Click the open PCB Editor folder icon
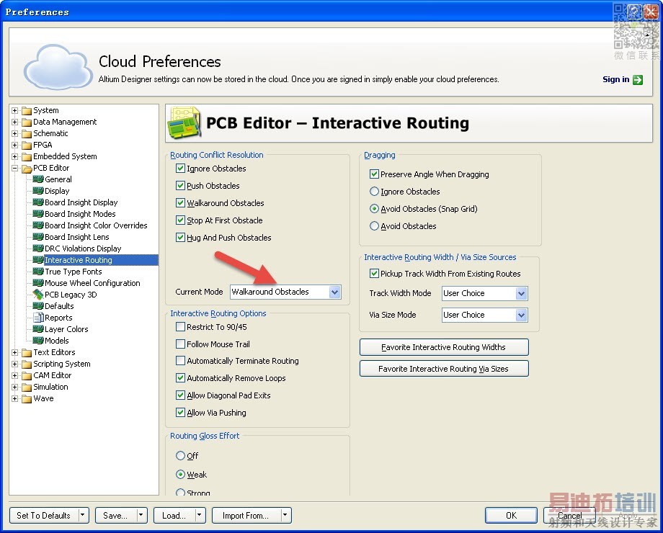Screen dimensions: 663x533 click(27, 169)
